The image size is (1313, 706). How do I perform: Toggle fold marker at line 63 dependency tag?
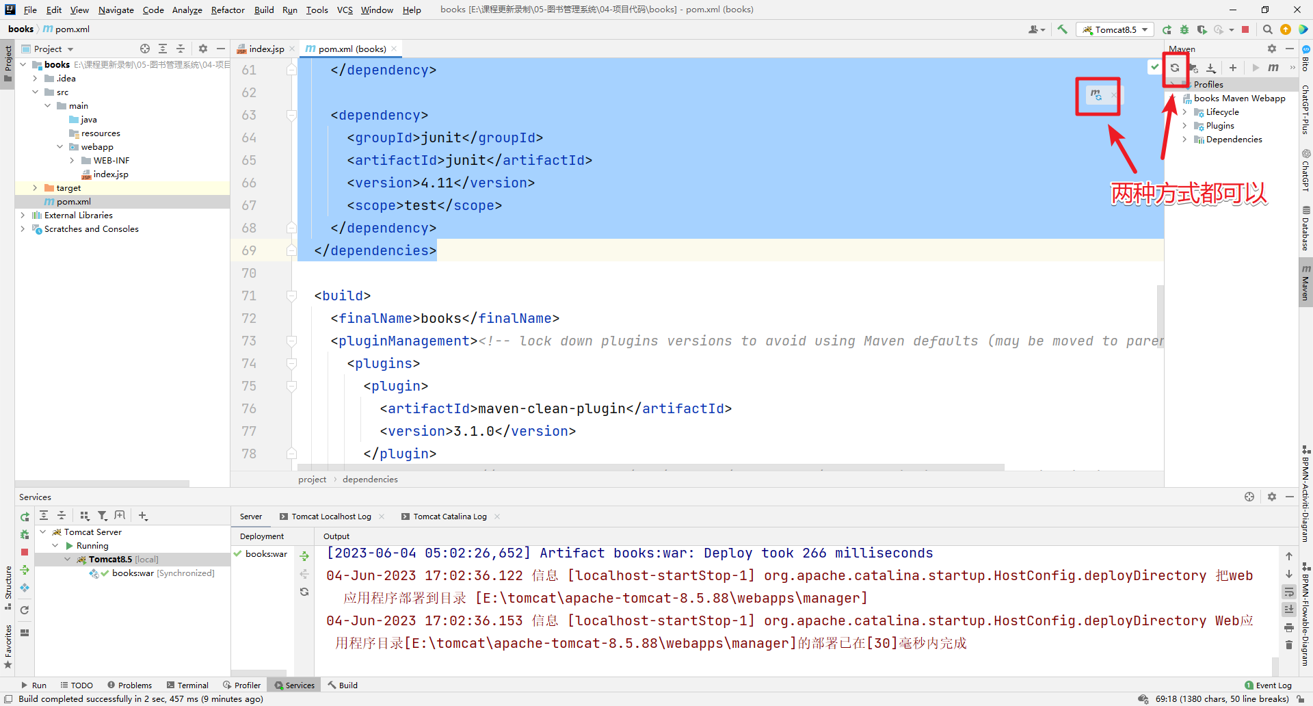(x=291, y=115)
